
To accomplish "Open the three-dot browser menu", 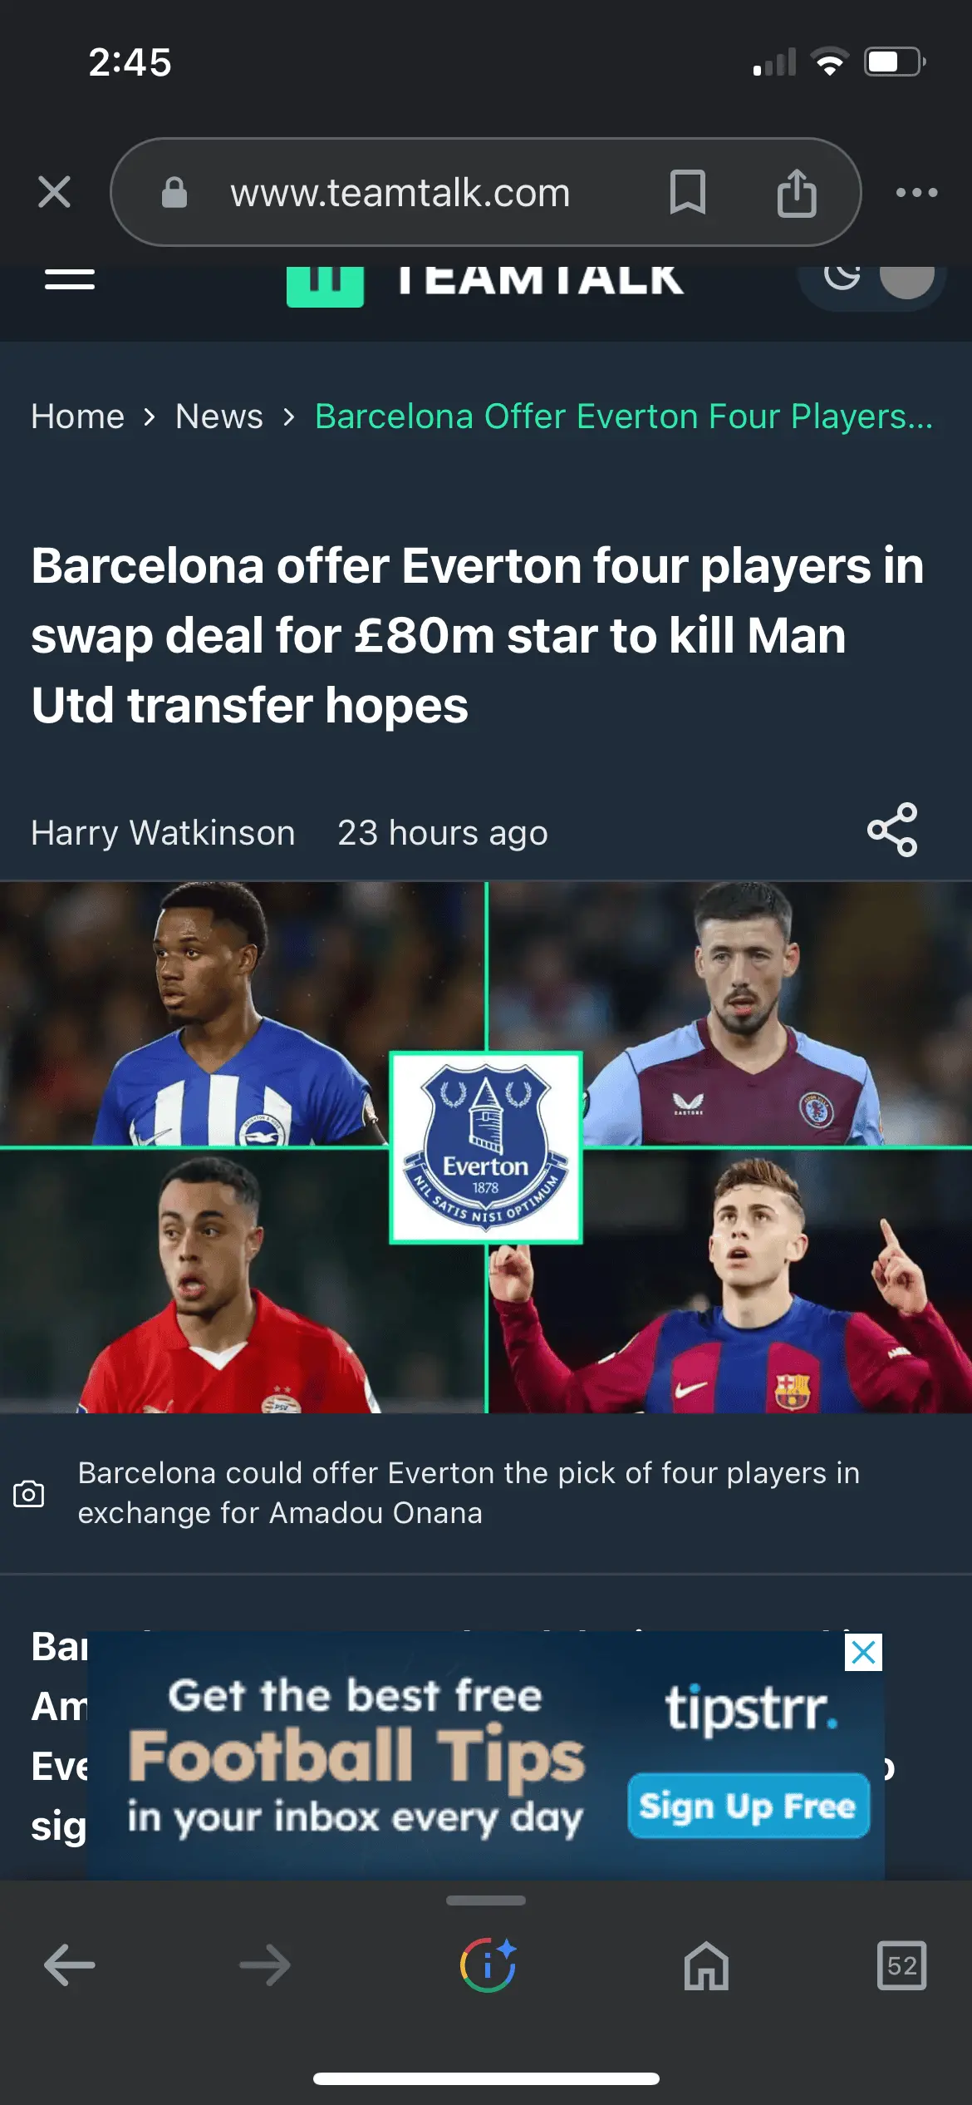I will [917, 192].
